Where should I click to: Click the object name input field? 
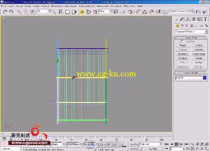189,78
